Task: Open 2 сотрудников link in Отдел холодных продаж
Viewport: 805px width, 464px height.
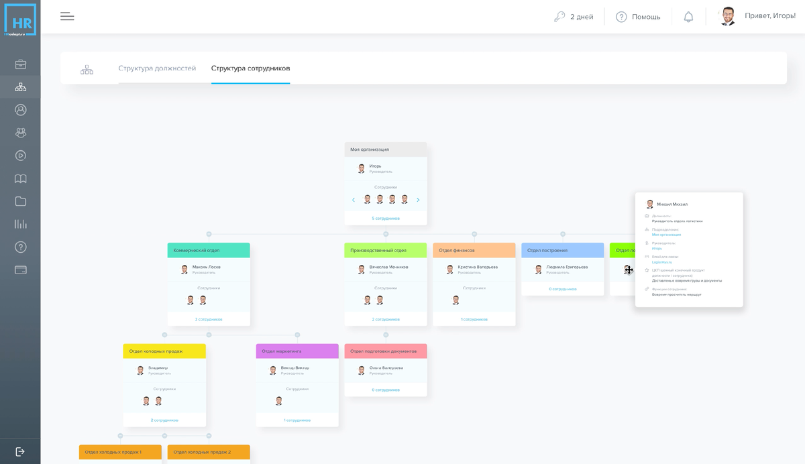Action: (164, 420)
